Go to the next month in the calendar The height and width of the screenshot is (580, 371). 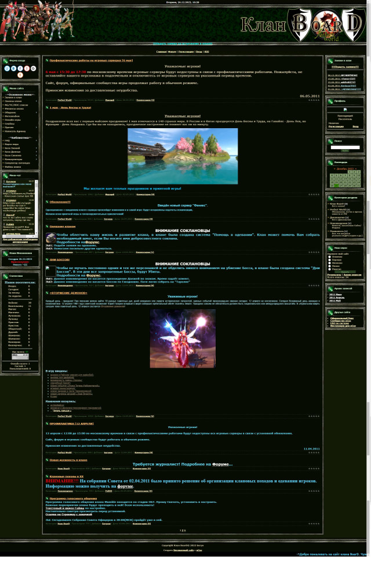pos(356,169)
